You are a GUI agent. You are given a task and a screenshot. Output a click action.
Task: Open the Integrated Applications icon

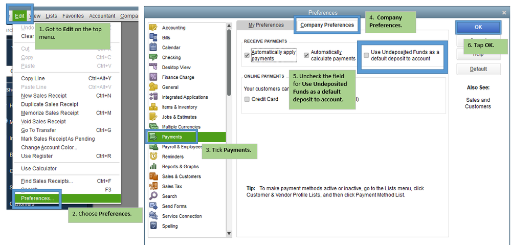[153, 97]
